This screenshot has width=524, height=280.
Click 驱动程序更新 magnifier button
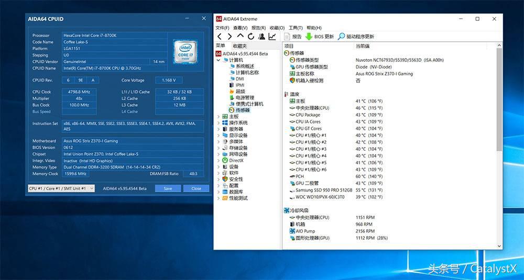[x=356, y=37]
